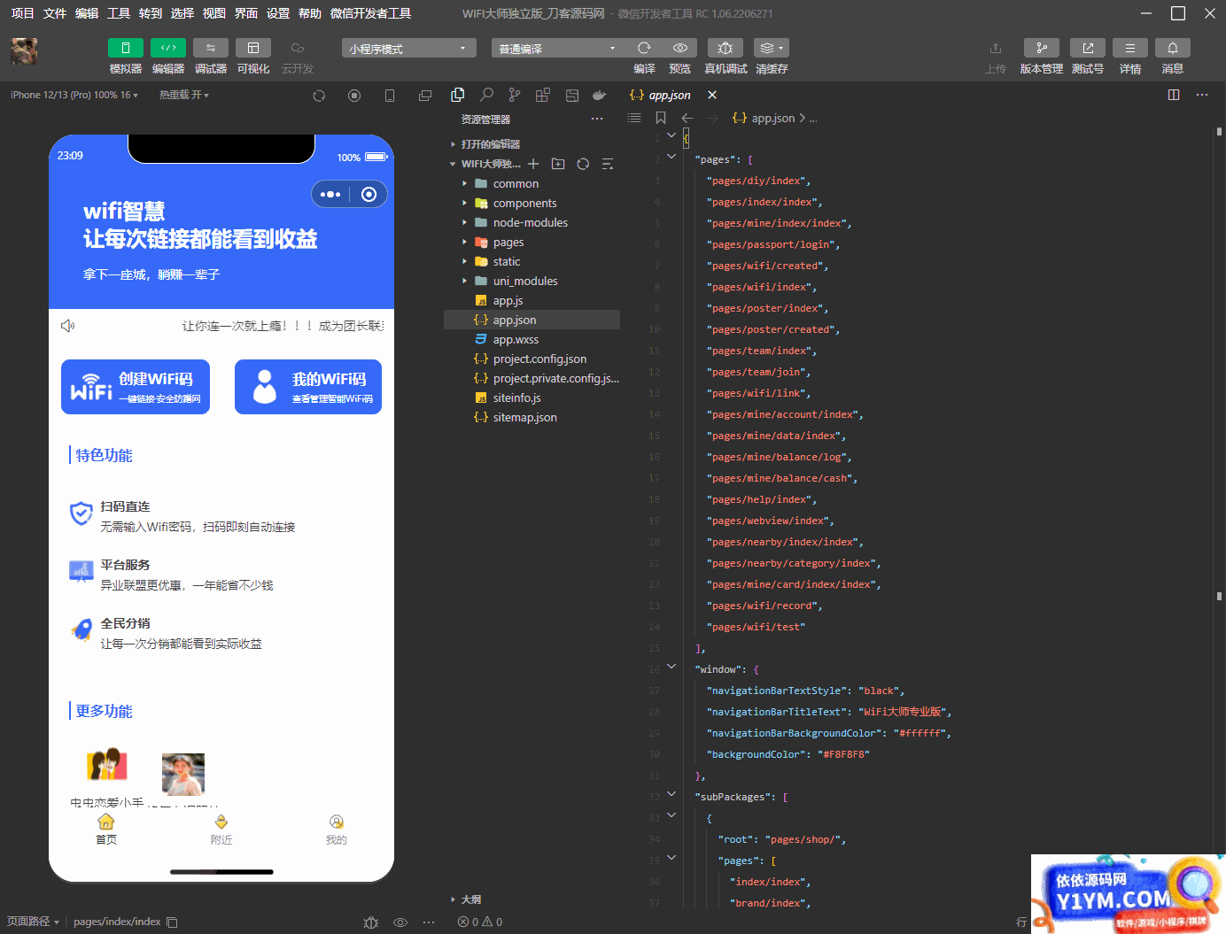
Task: Open version management icon above 版本管理
Action: click(x=1042, y=48)
